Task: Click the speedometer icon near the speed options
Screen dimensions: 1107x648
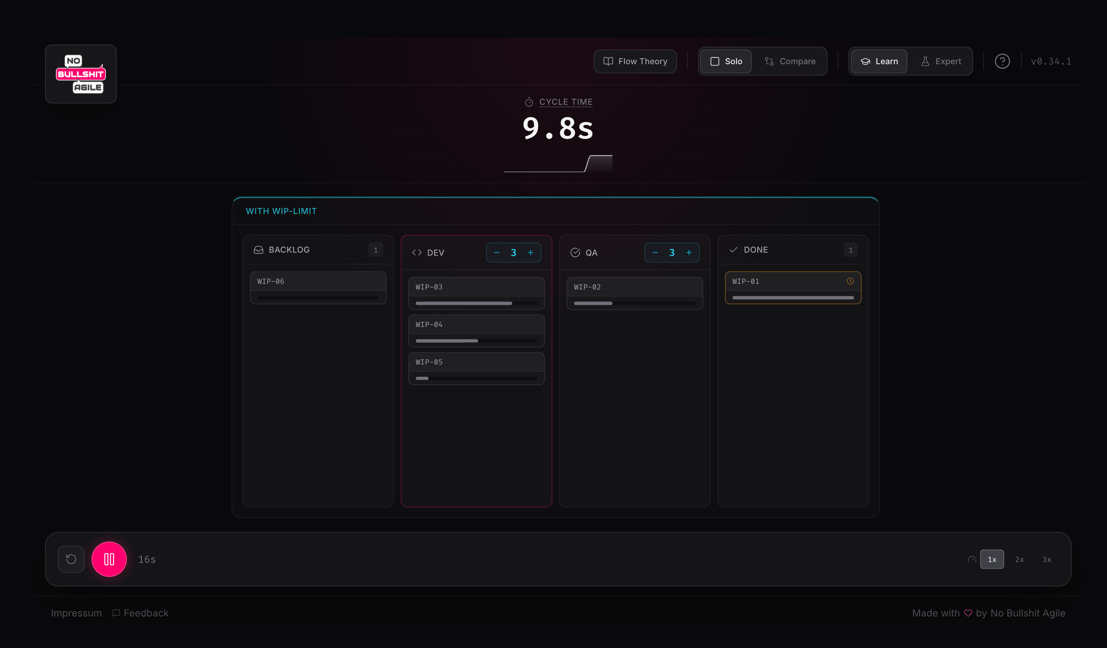Action: (972, 560)
